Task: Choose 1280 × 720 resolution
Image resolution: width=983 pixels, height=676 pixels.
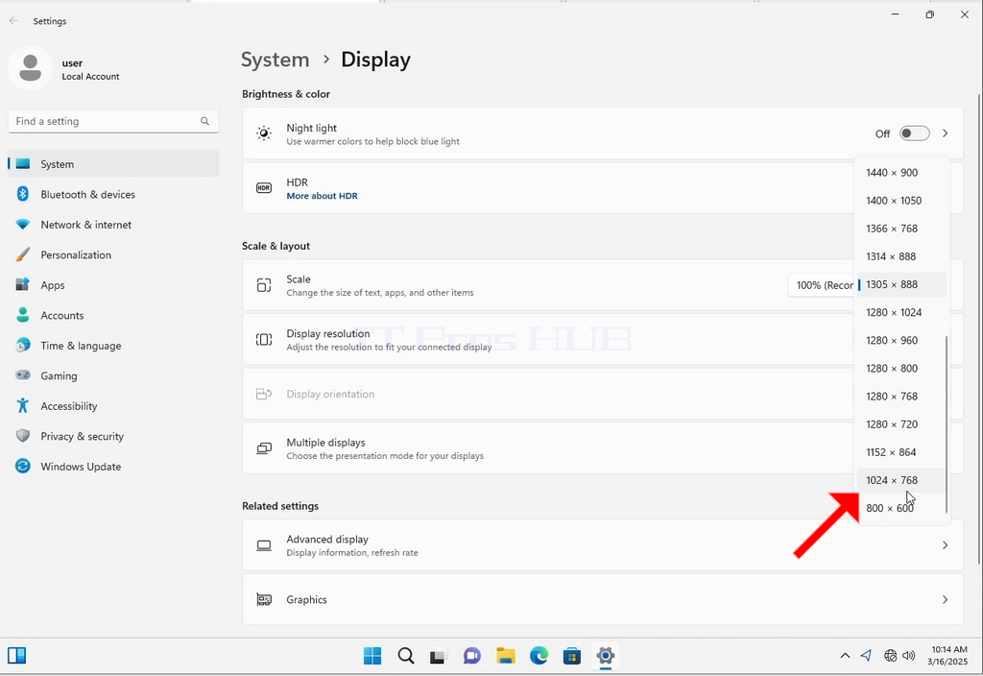Action: [x=901, y=424]
